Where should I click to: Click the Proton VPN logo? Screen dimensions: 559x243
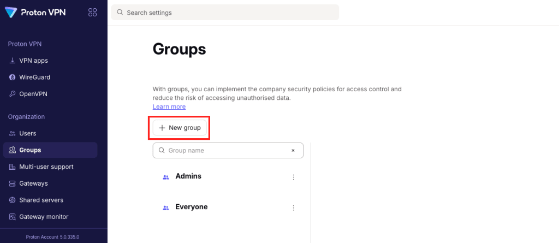(x=35, y=12)
